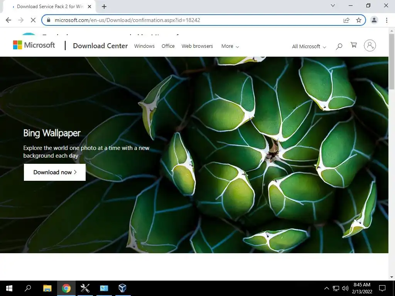Expand the More menu
This screenshot has width=395, height=296.
230,46
